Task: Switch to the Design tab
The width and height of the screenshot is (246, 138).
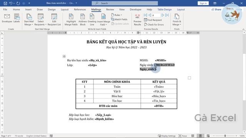Action: point(52,10)
